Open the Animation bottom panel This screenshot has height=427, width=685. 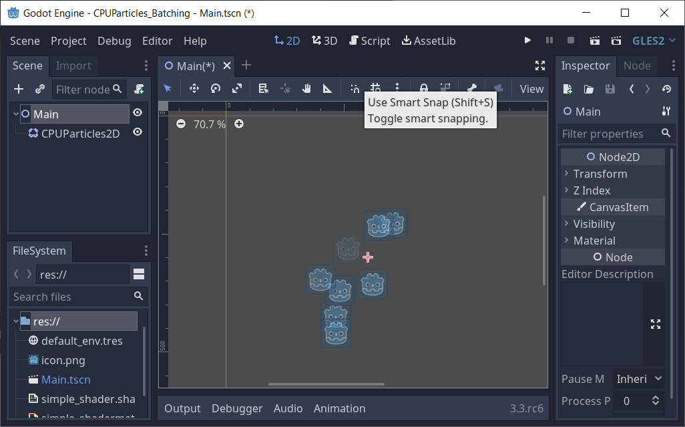coord(339,408)
